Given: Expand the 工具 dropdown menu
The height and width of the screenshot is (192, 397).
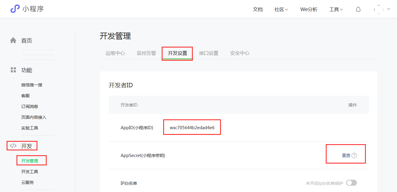Looking at the screenshot, I should [x=336, y=10].
